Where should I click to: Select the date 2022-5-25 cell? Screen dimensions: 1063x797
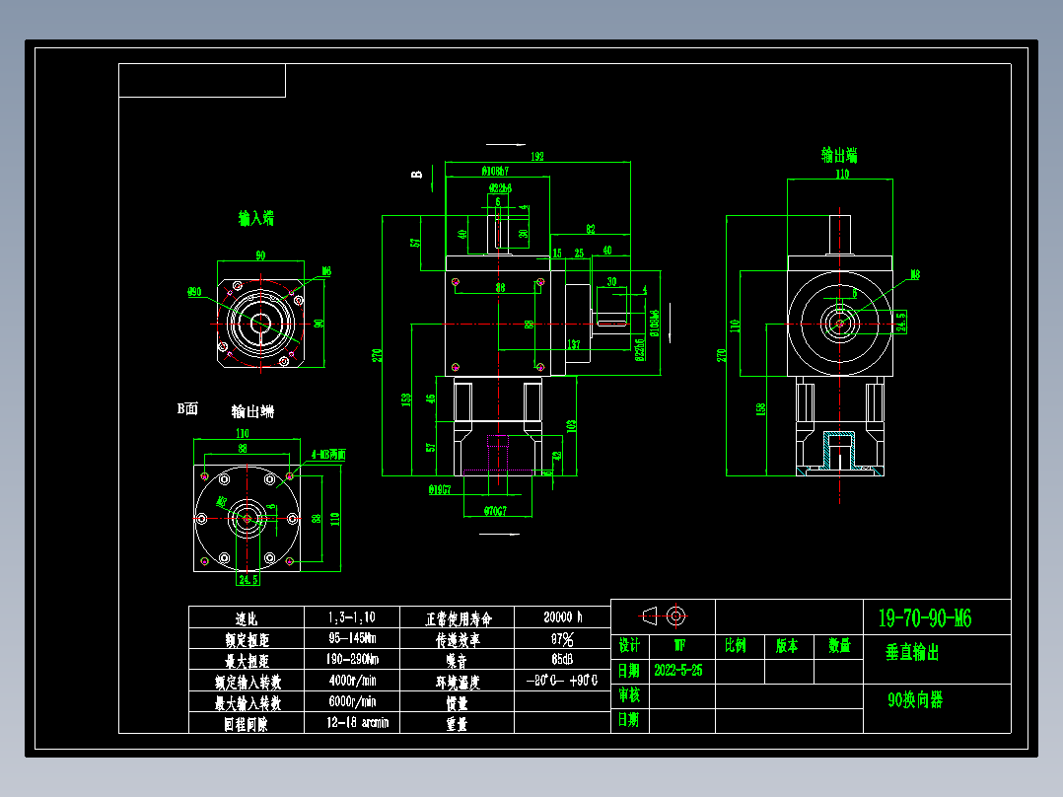680,669
